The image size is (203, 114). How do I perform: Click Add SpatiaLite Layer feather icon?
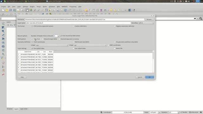tap(3, 35)
